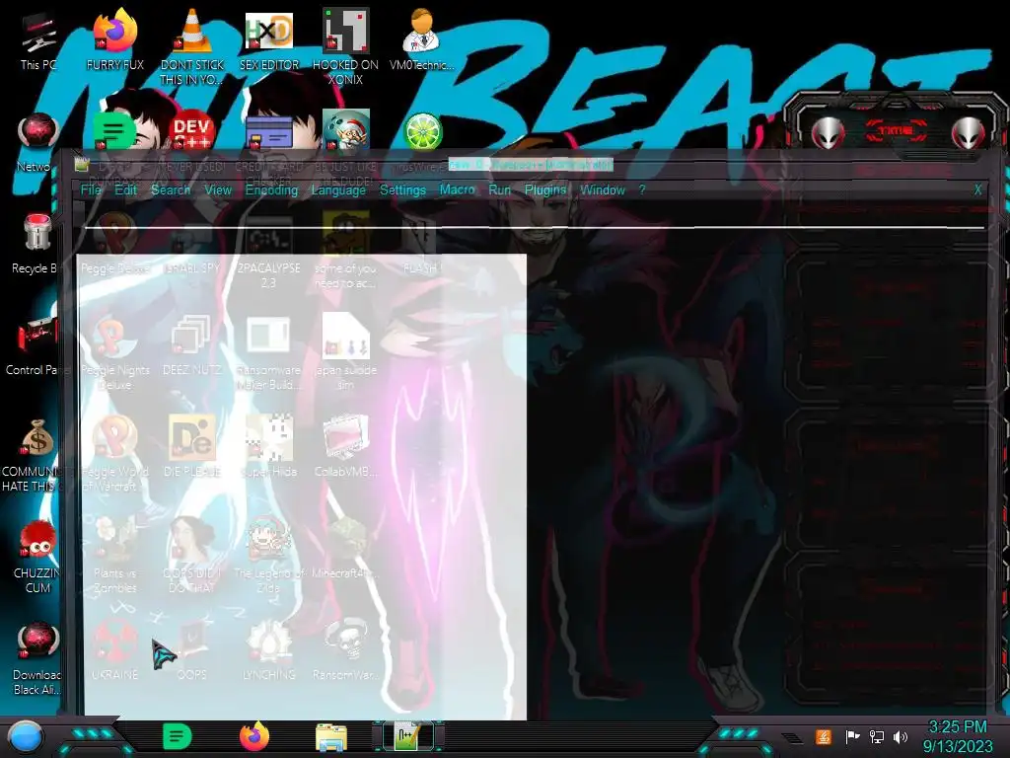The image size is (1010, 758).
Task: Select the This PC desktop icon
Action: point(38,40)
